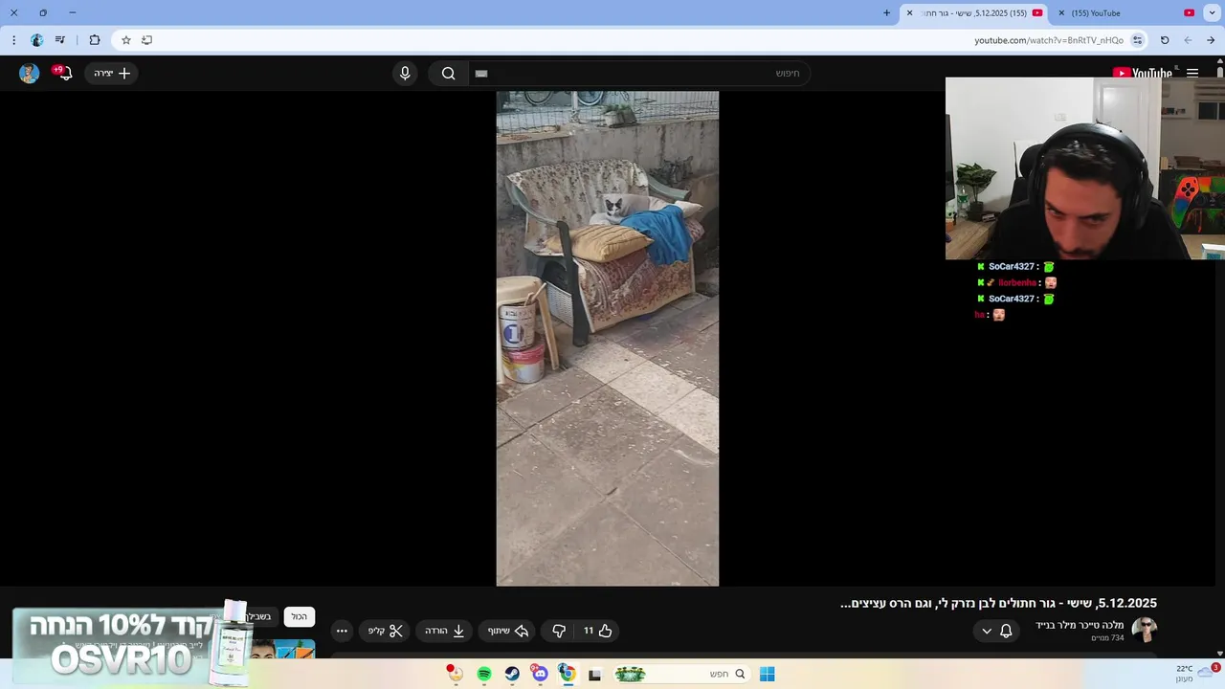Screen dimensions: 1225x689
Task: Click the YouTube voice search microphone
Action: coord(405,74)
